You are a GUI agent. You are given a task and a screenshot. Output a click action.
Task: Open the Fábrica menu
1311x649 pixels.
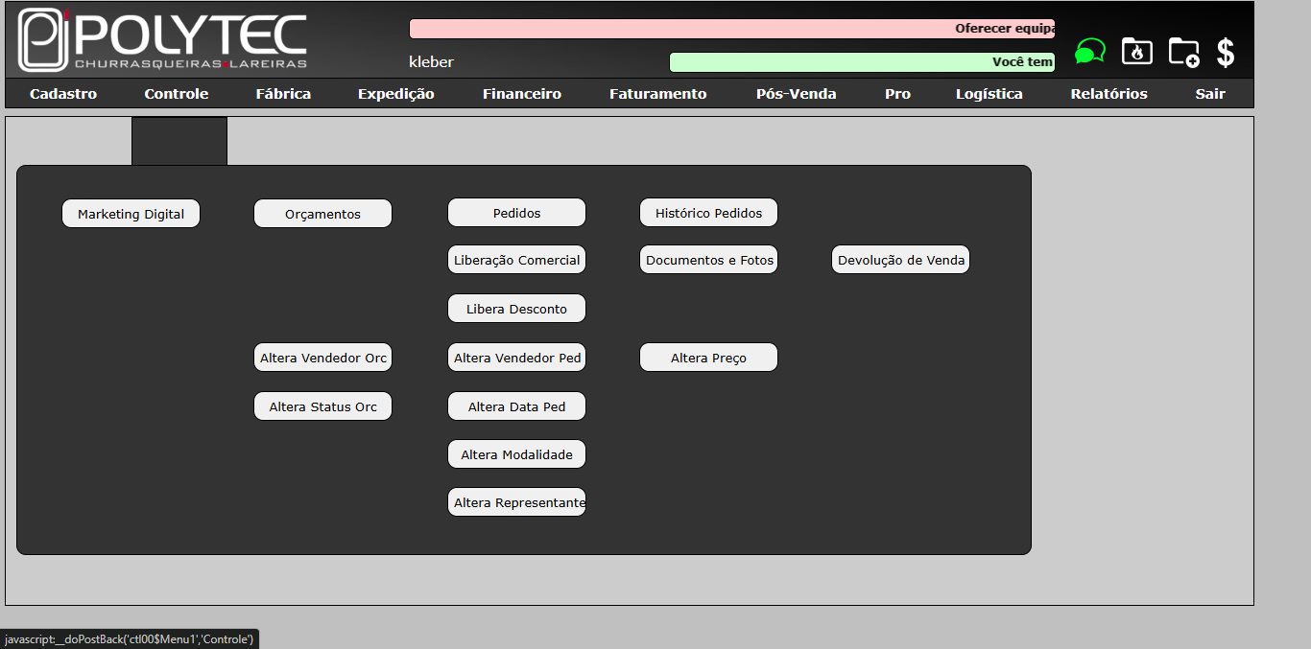click(x=283, y=94)
